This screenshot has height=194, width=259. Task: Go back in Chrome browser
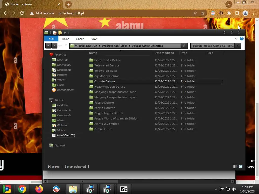(6, 13)
